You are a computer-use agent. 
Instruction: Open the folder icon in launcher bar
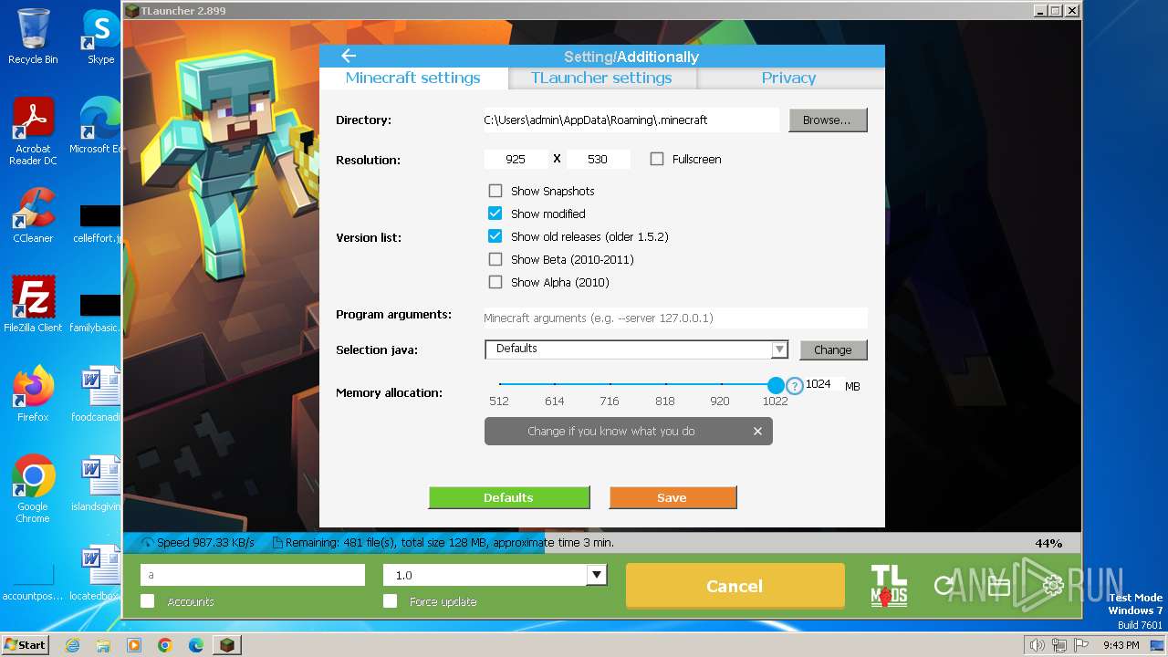pos(998,586)
